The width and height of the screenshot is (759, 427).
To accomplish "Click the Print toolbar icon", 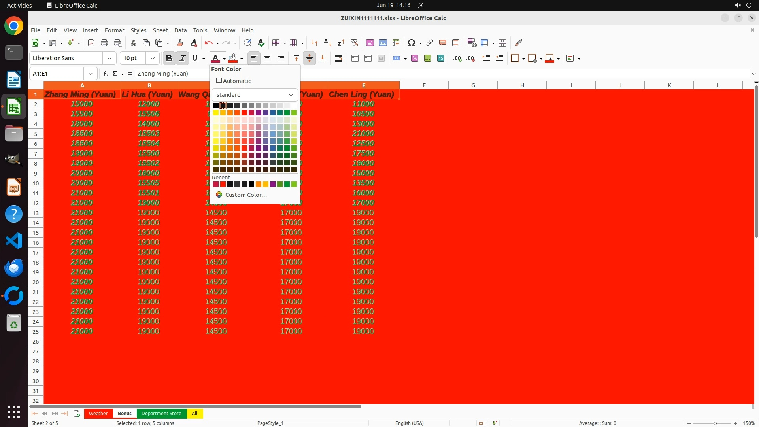I will pyautogui.click(x=104, y=43).
